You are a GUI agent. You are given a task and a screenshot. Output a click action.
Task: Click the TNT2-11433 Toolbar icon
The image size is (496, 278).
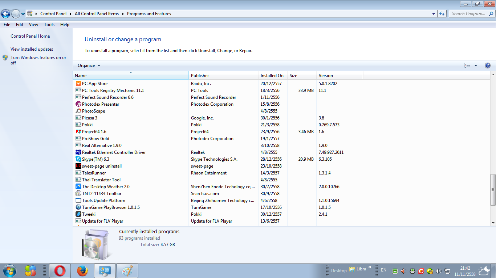(78, 194)
